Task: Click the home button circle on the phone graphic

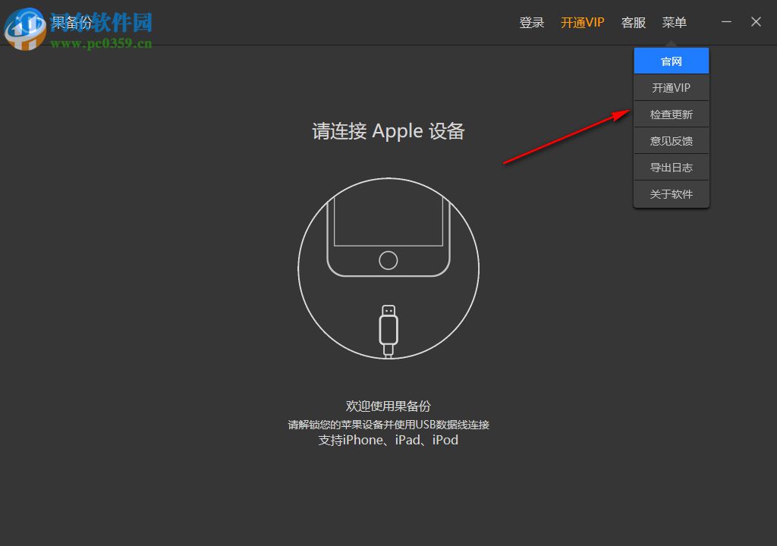Action: [x=388, y=261]
